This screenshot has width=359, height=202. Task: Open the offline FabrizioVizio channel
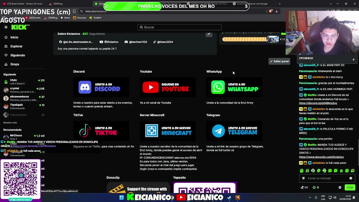tap(24, 115)
